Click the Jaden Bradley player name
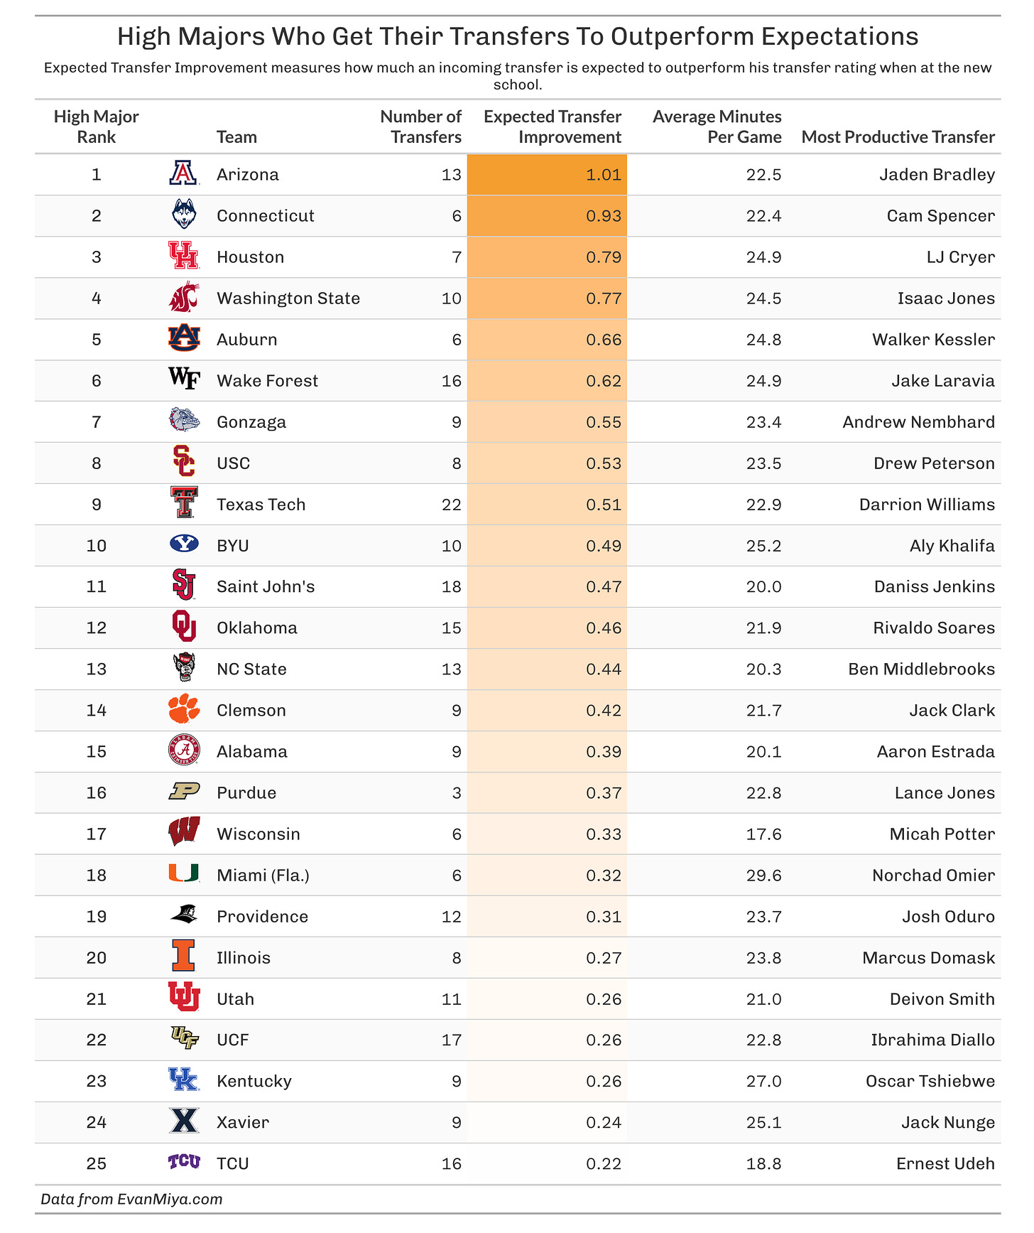 (937, 175)
